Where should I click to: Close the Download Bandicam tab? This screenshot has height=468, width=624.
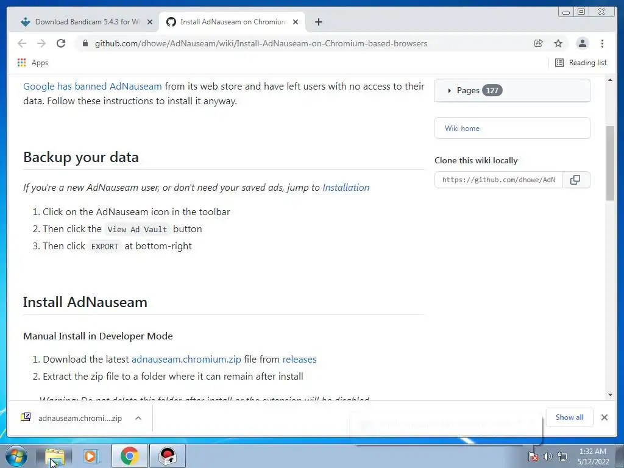click(150, 22)
